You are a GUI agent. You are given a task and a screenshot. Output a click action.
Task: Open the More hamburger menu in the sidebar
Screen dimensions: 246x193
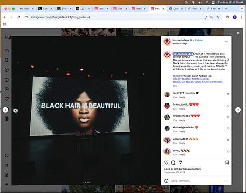[7, 185]
